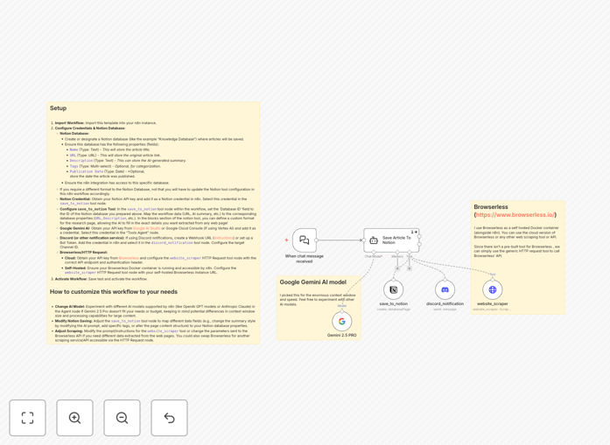
Task: Click the 'Tags' property code text
Action: (x=74, y=166)
